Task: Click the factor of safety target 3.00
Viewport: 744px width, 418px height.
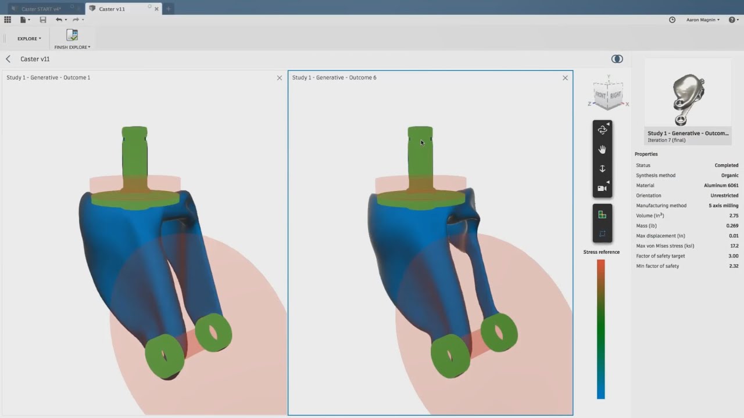Action: coord(734,256)
